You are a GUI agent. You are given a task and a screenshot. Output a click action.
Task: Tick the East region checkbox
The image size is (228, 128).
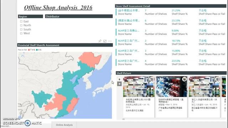point(21,21)
